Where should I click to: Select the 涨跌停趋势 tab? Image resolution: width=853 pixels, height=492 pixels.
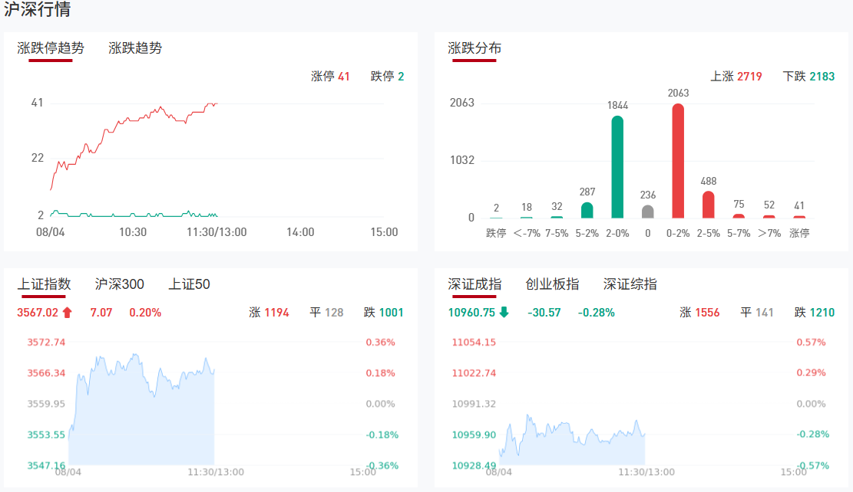click(x=51, y=48)
